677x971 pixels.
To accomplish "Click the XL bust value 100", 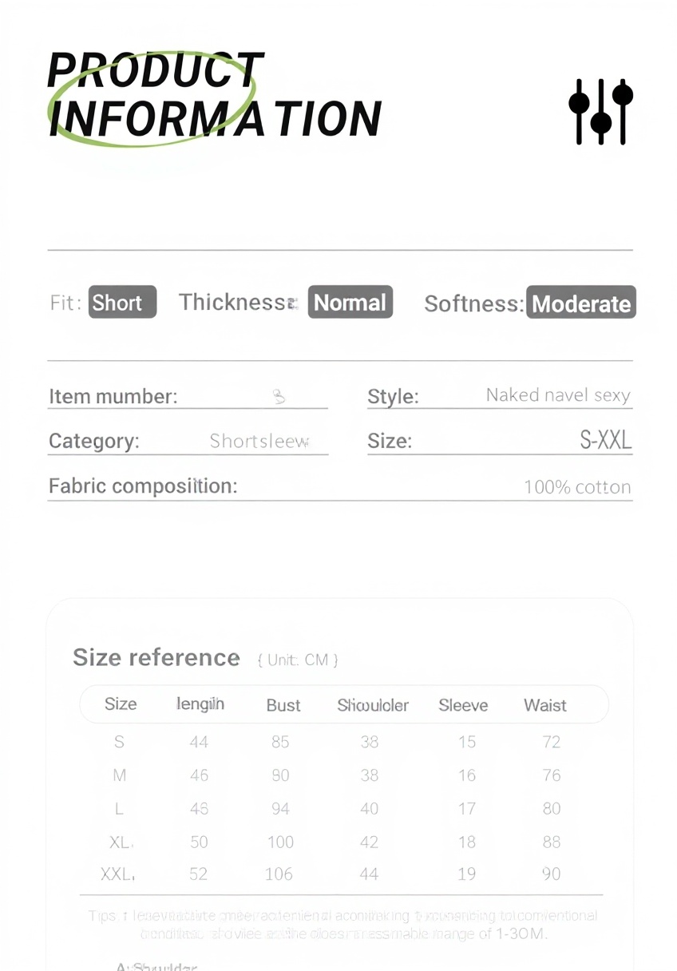I will click(x=279, y=842).
